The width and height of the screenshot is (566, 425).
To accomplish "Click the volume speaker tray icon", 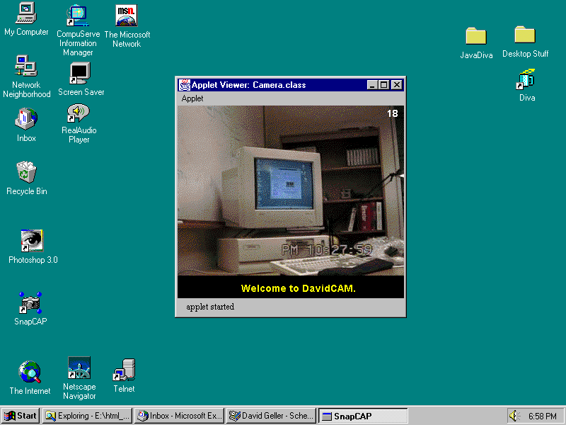I will (x=514, y=416).
